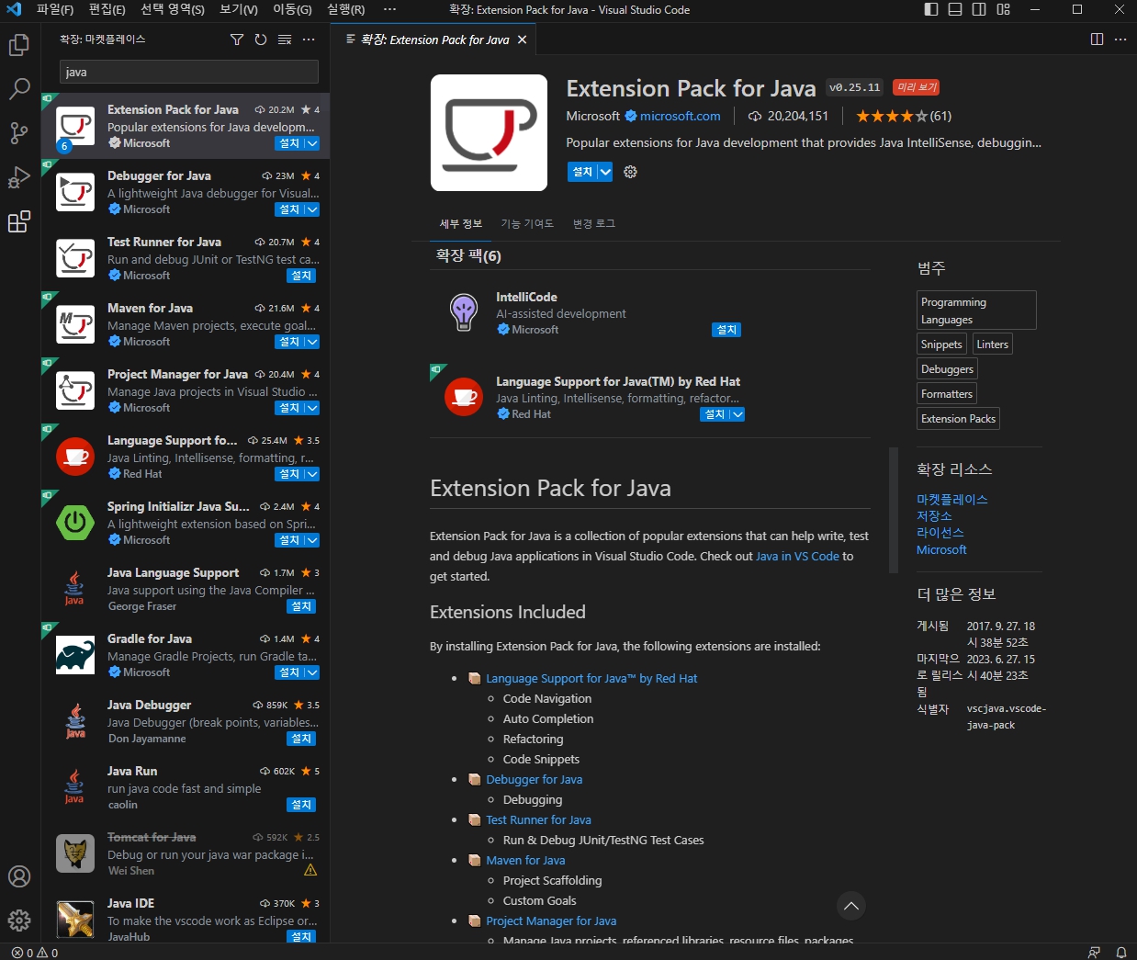Click the Red Hat Language Support icon in pack
The height and width of the screenshot is (960, 1137).
(464, 397)
